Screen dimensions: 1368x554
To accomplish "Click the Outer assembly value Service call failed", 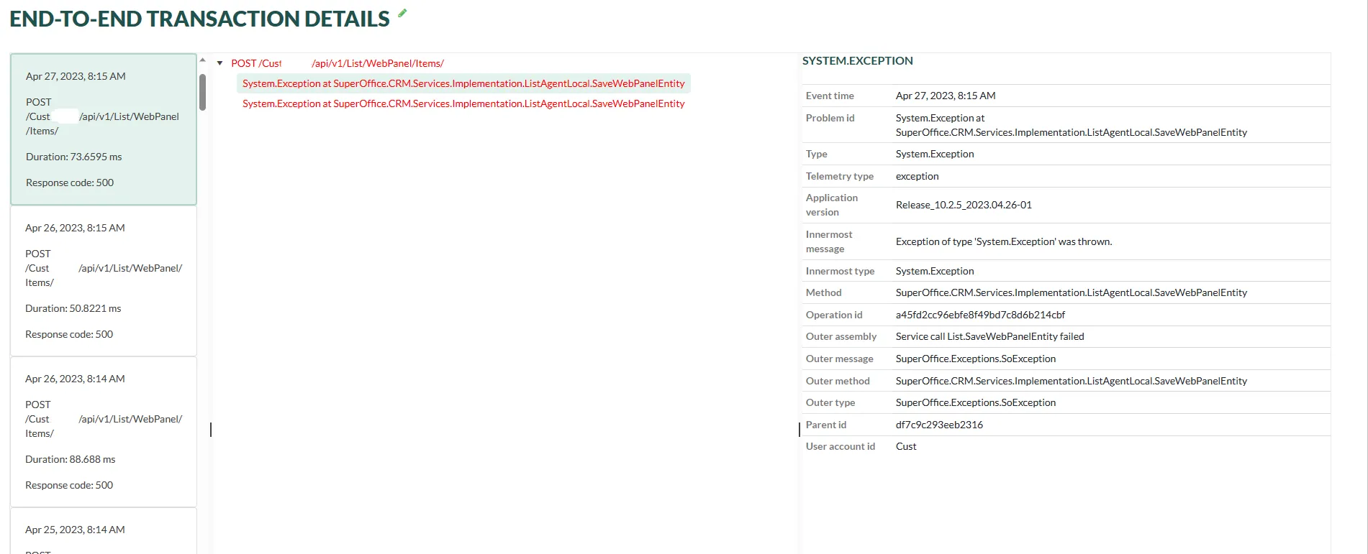I will pyautogui.click(x=989, y=336).
